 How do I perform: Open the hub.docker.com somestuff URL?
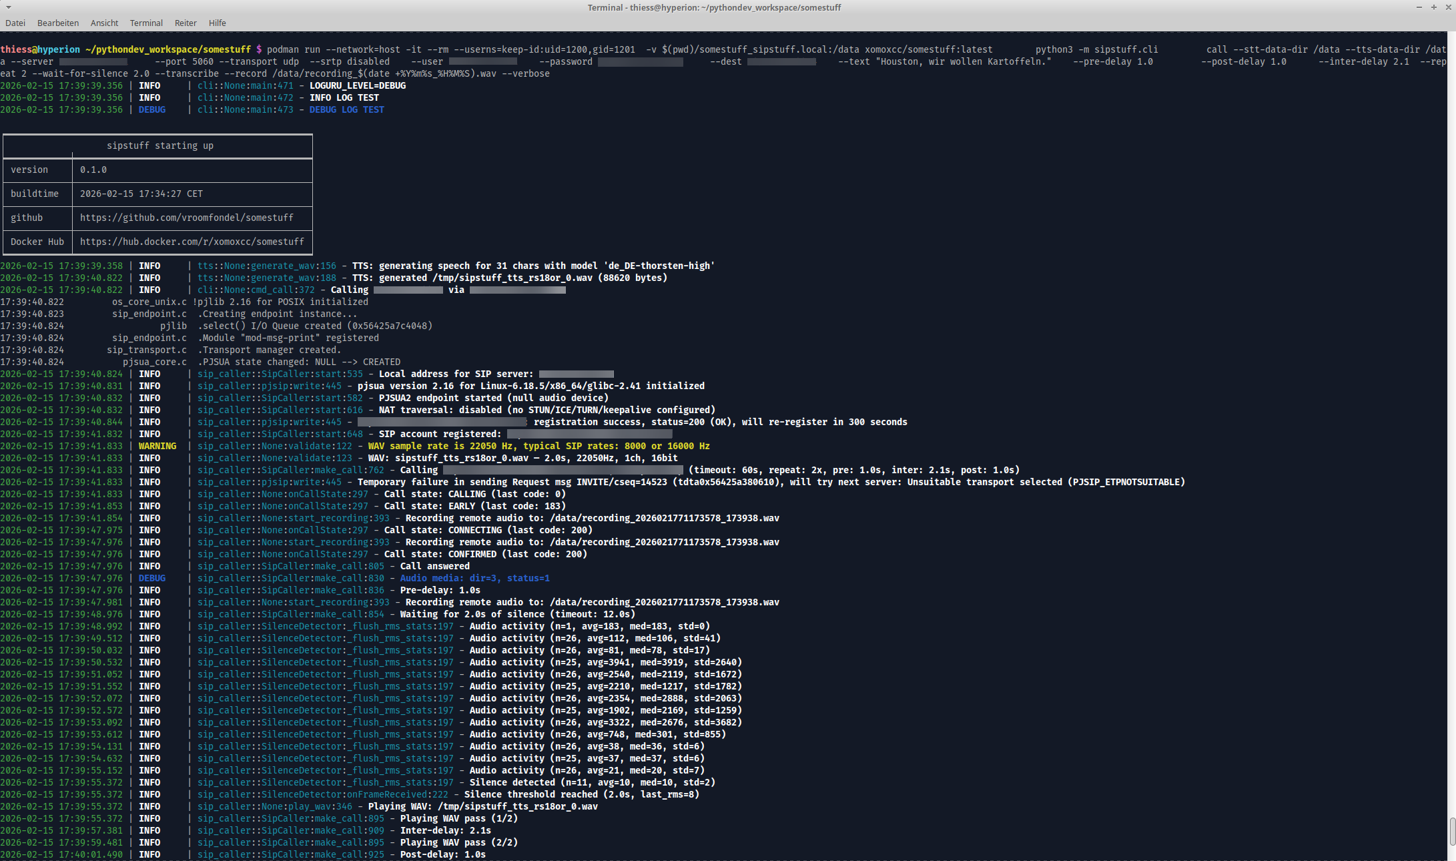(x=192, y=242)
